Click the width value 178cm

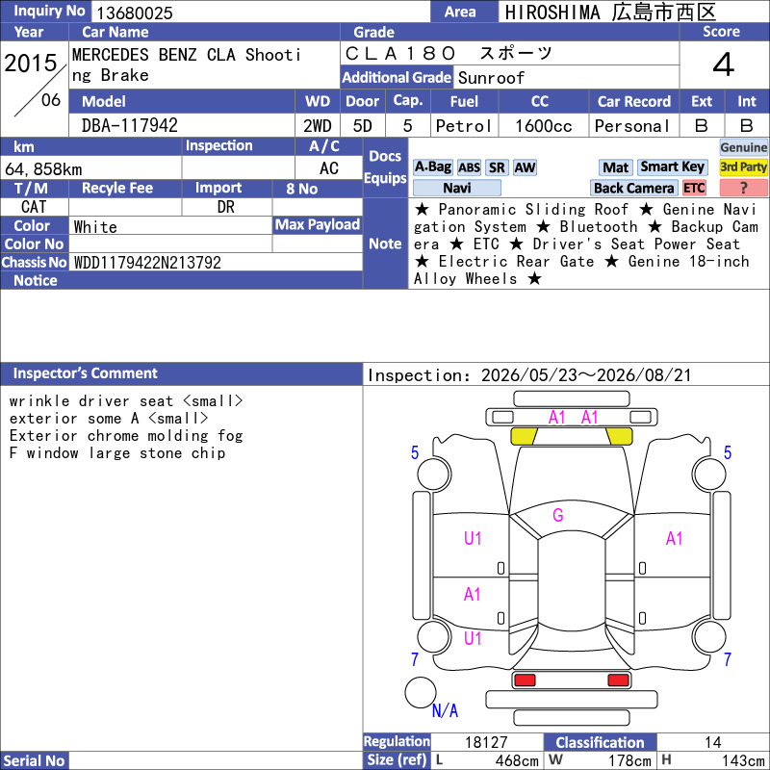pos(629,760)
